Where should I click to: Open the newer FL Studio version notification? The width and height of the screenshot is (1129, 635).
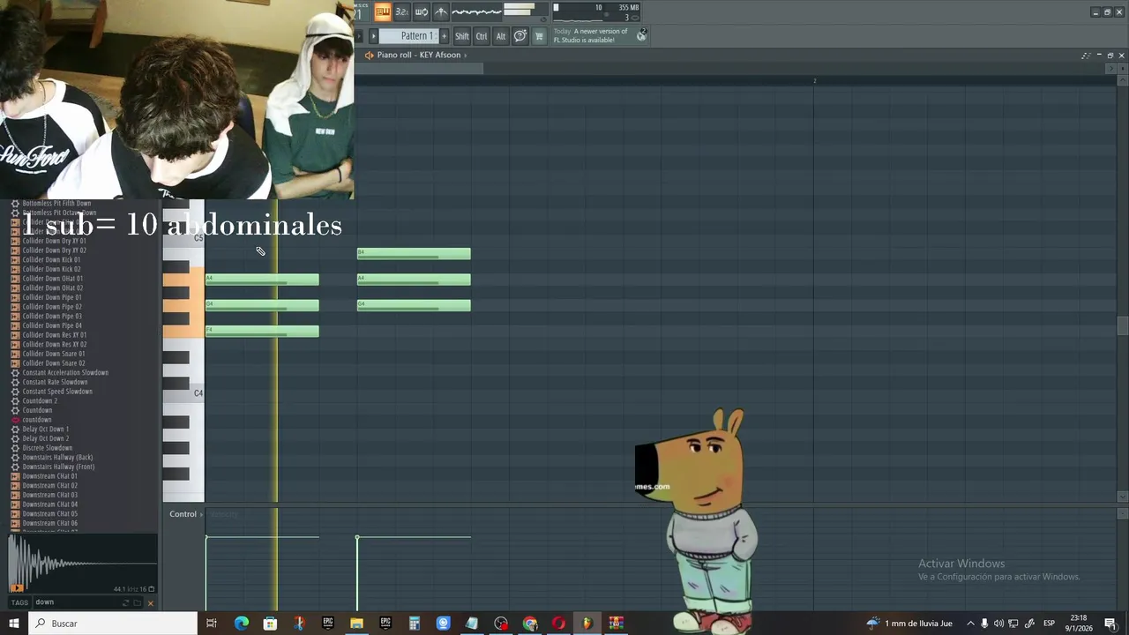591,35
